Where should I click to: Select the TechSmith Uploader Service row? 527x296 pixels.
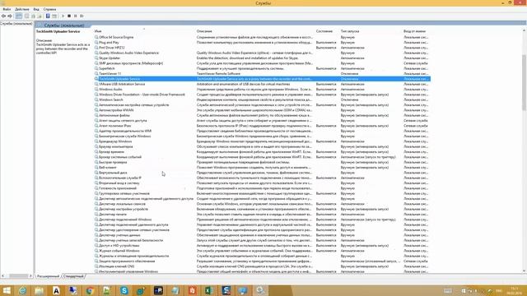[262, 79]
